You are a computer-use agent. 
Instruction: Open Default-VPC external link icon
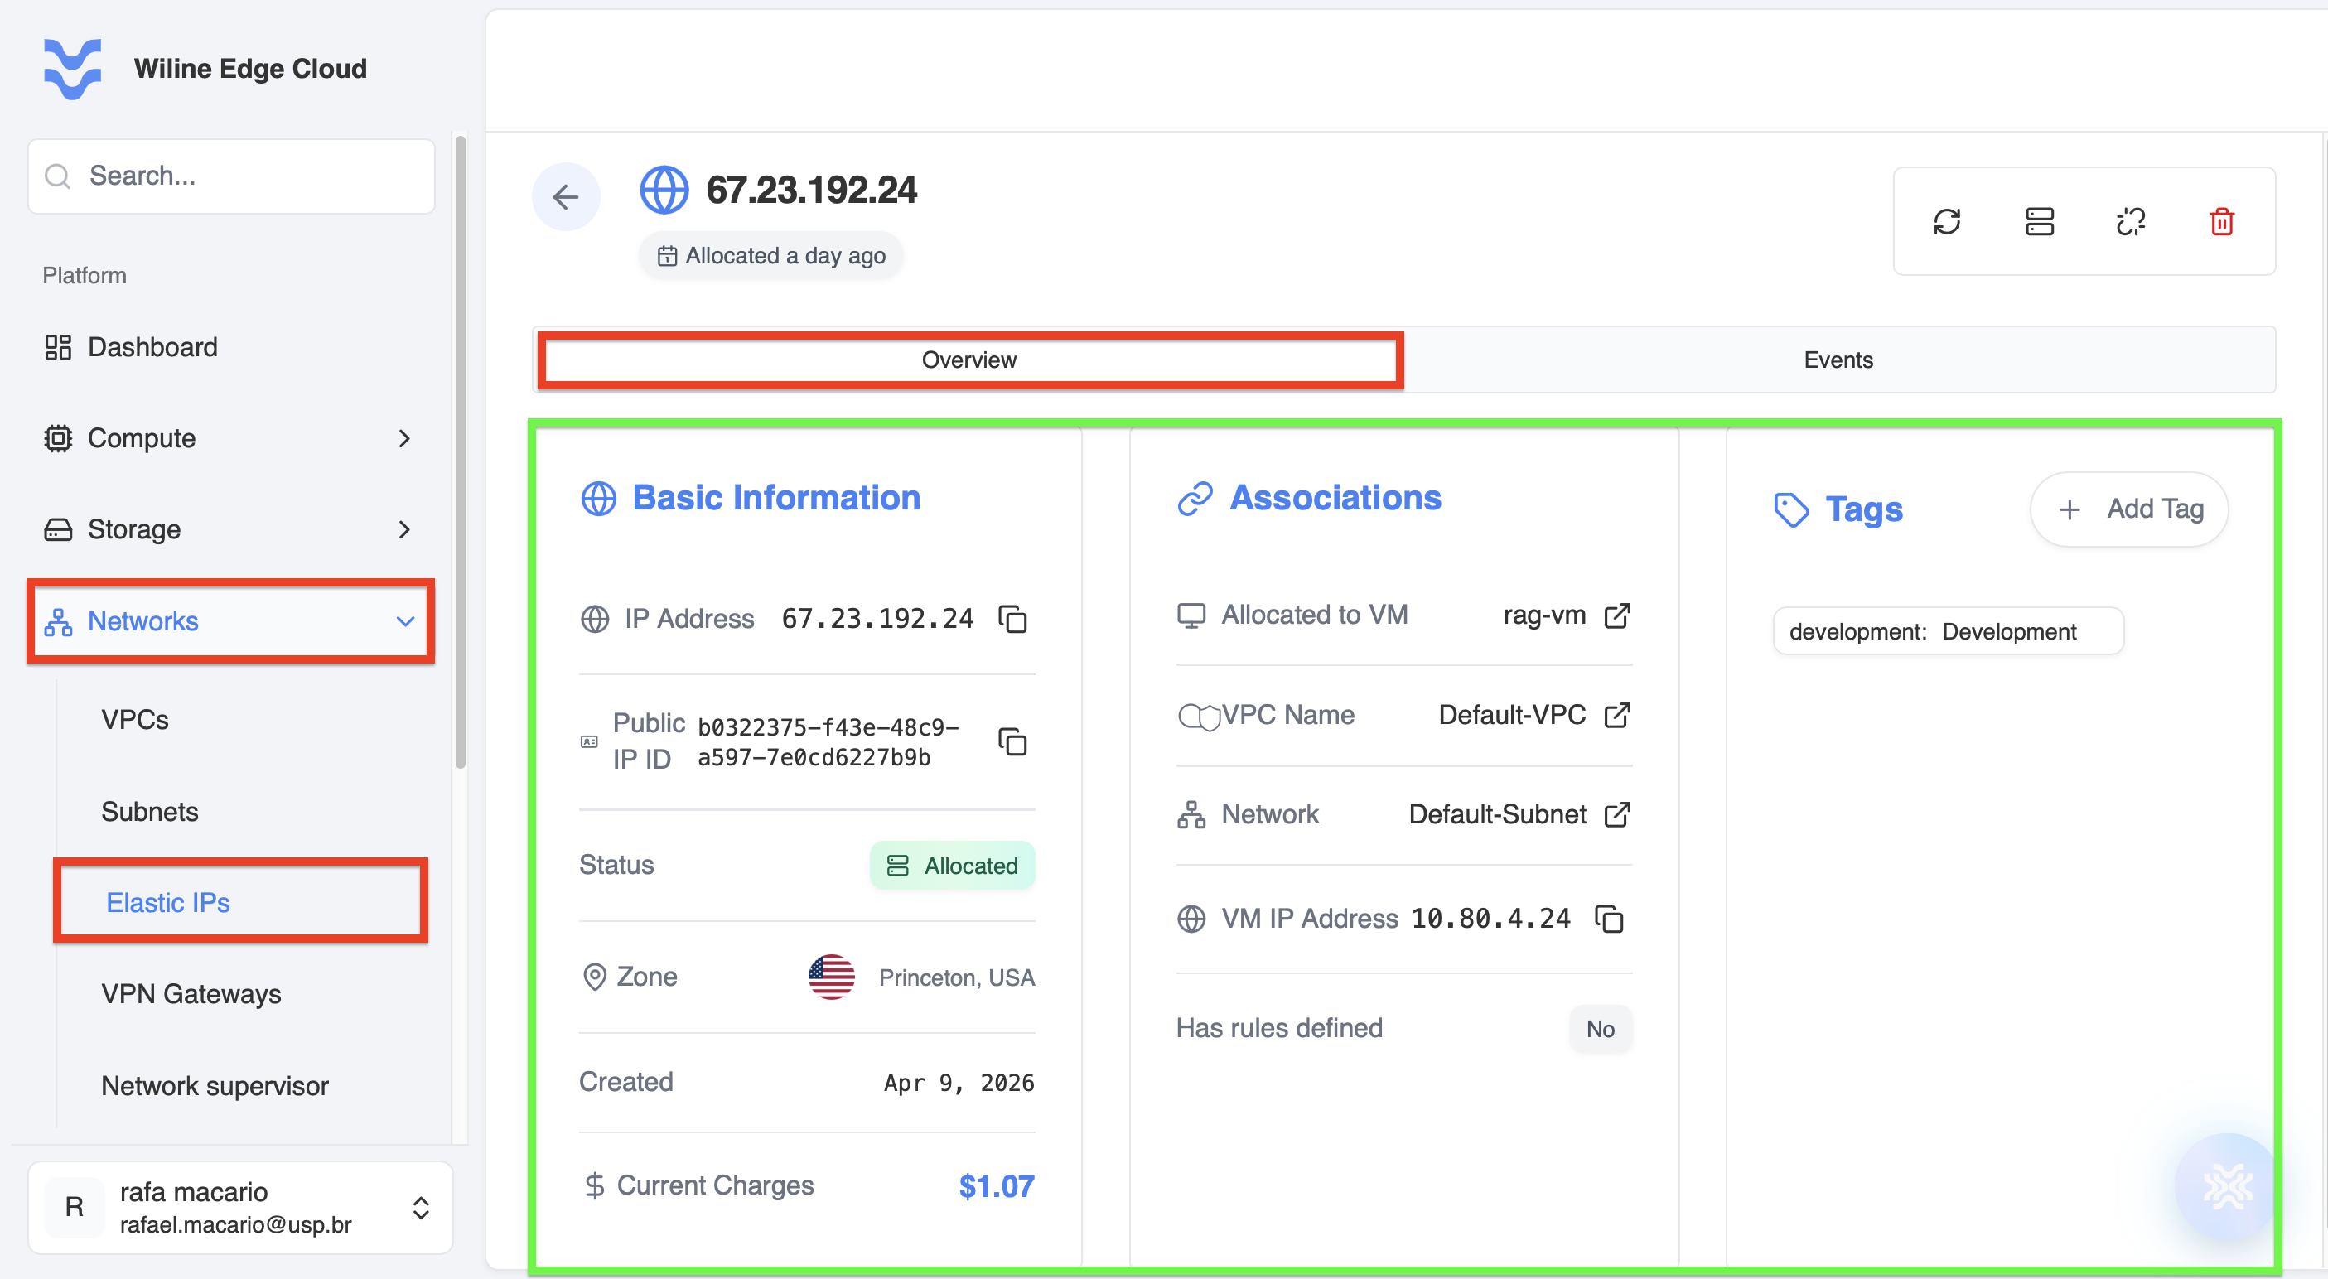[x=1617, y=715]
